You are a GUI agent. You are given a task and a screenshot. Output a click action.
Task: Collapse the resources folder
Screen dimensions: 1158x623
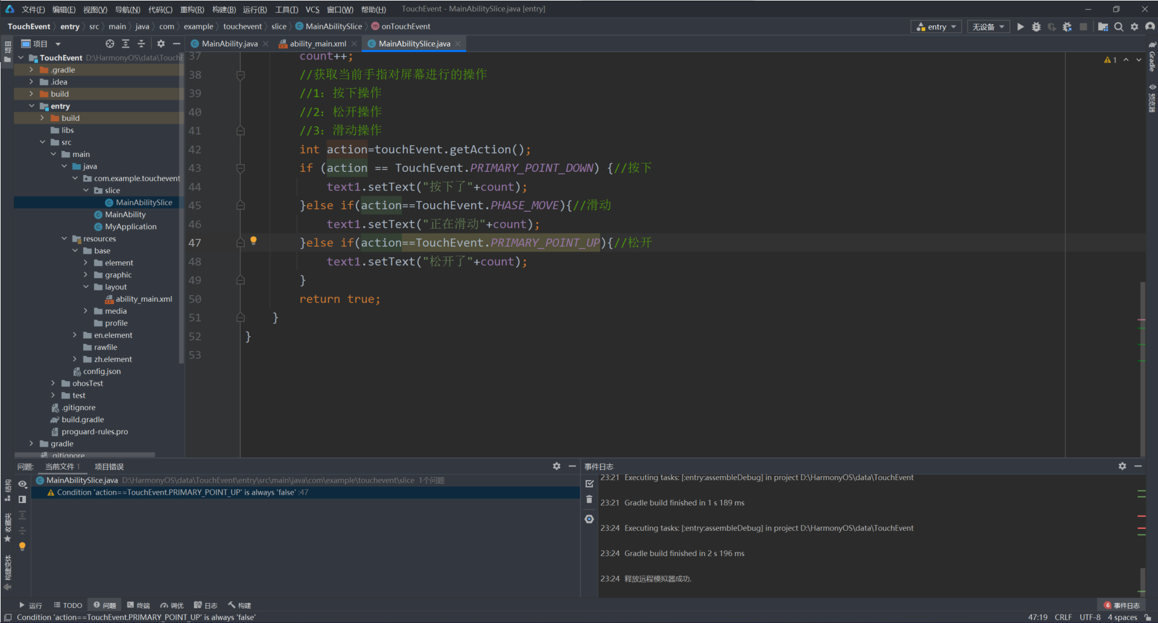(x=64, y=239)
